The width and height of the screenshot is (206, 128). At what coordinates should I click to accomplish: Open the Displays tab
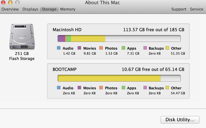[30, 9]
